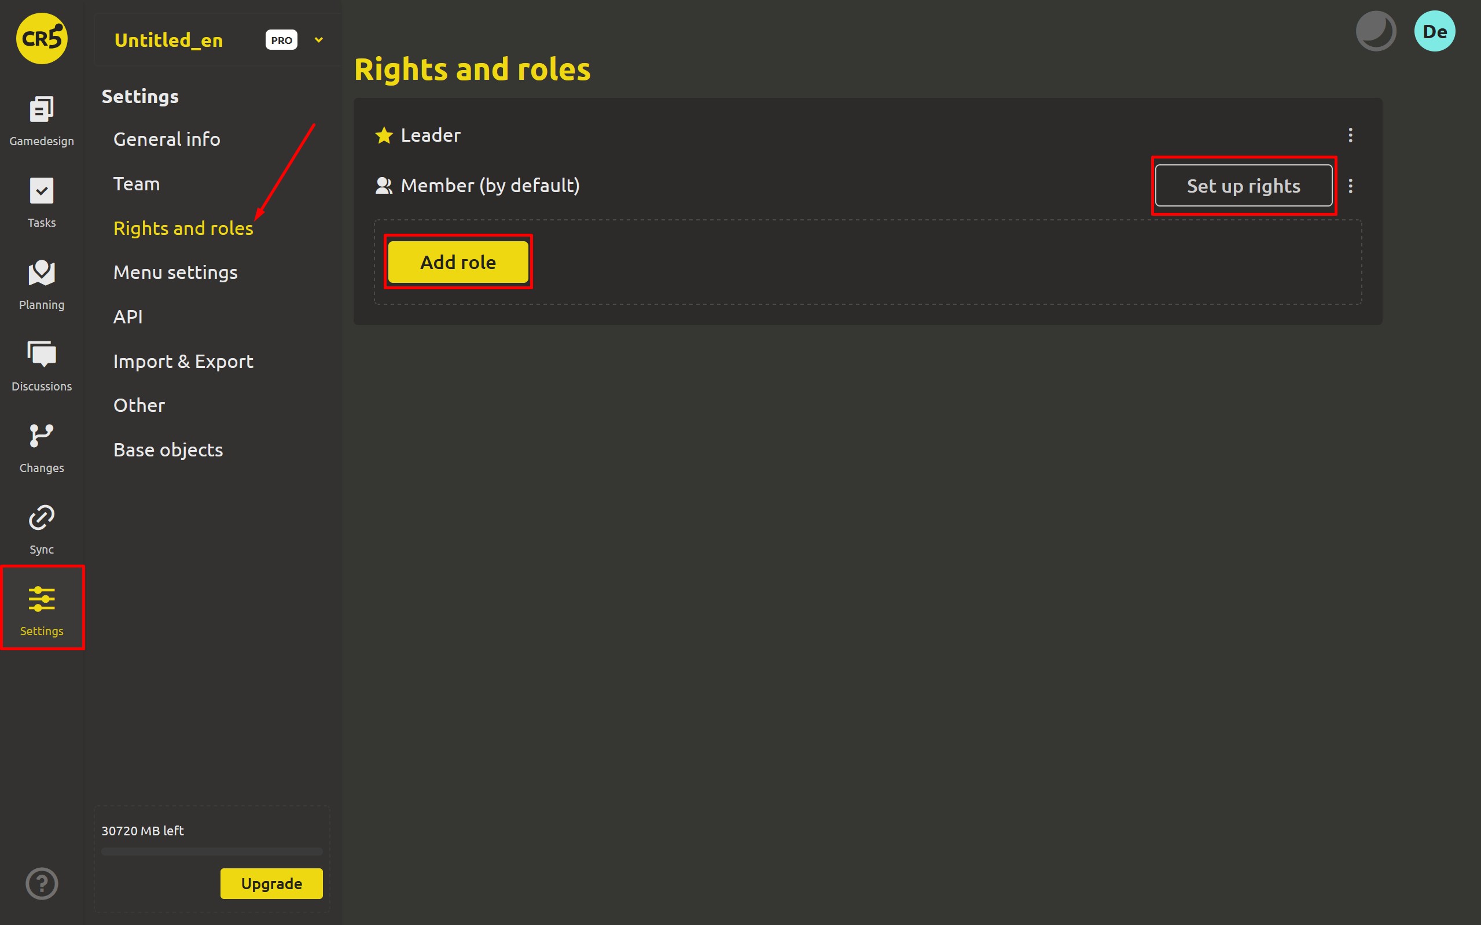This screenshot has width=1481, height=925.
Task: Click the Rights and roles page heading
Action: click(x=472, y=69)
